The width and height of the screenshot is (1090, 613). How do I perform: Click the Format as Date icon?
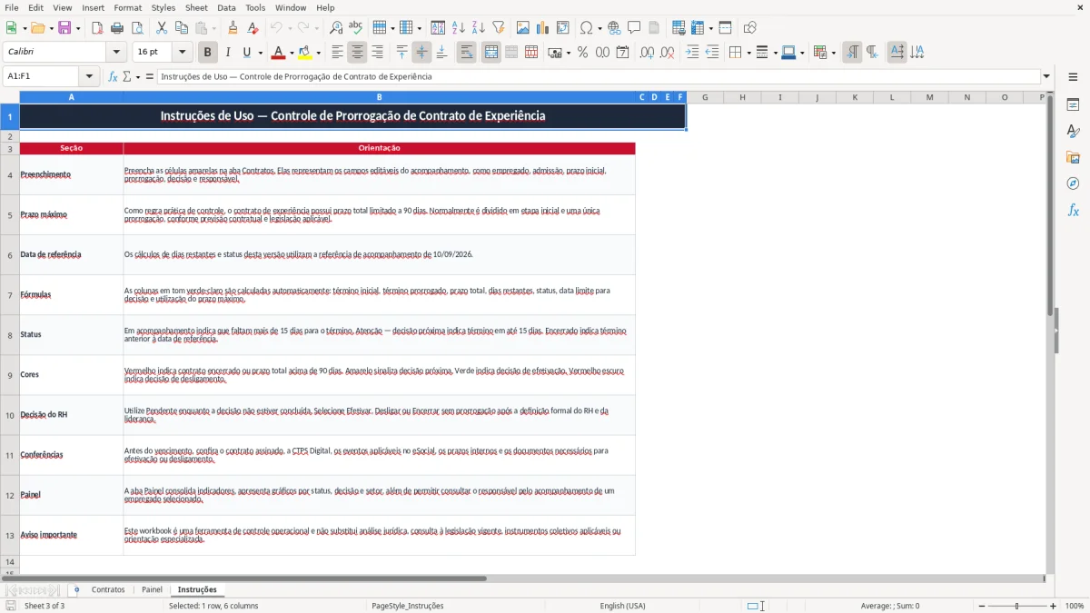coord(622,53)
